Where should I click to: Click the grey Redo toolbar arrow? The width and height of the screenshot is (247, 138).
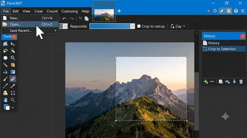[x=71, y=19]
